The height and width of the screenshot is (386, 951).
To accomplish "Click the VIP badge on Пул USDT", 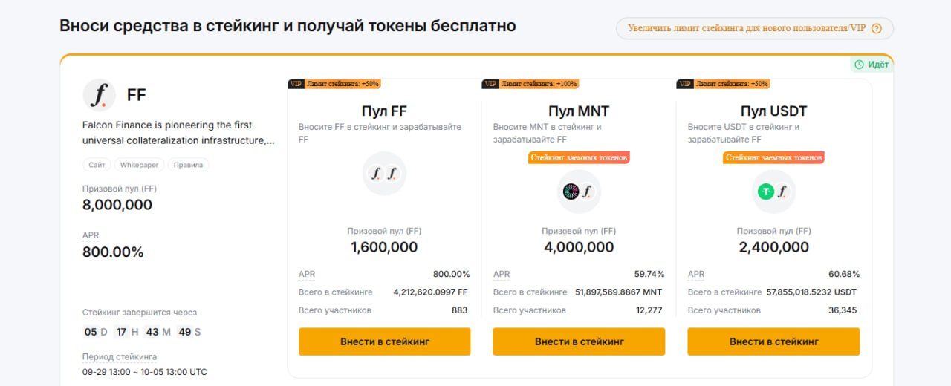I will click(x=686, y=84).
